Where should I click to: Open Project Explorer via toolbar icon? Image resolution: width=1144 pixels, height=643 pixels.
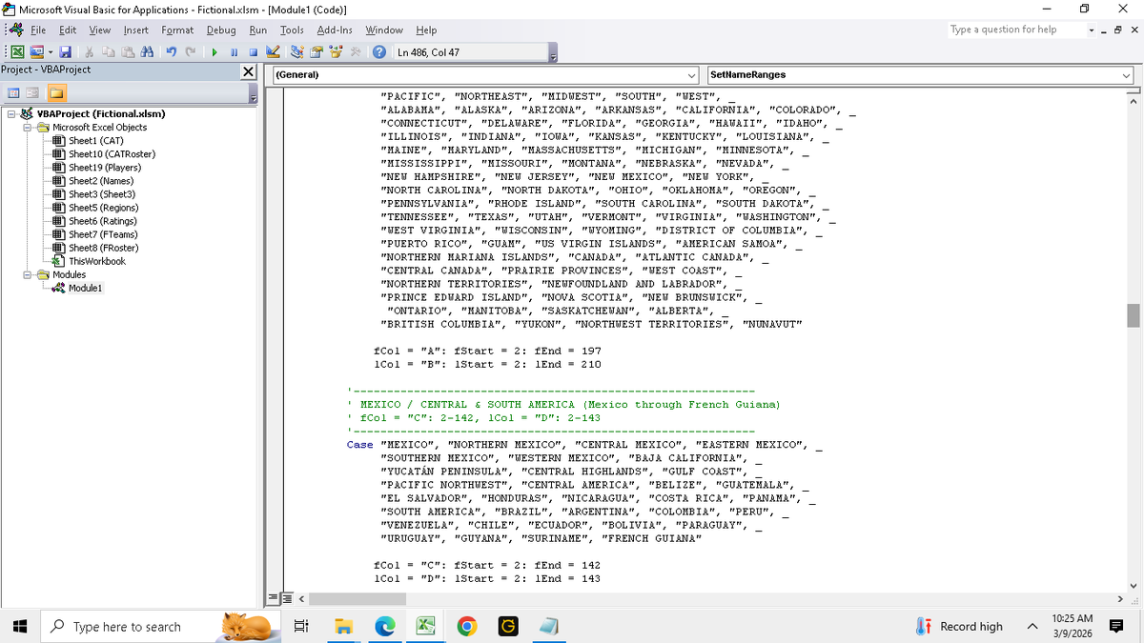297,52
